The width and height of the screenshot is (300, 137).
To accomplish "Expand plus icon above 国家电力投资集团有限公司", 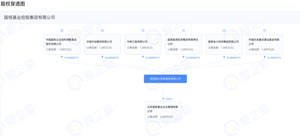I will 224,31.
